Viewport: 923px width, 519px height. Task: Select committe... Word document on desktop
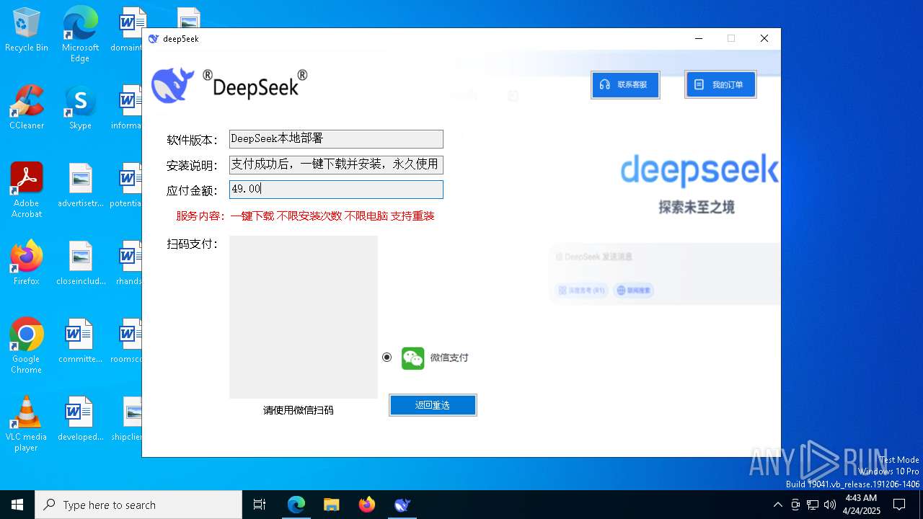(80, 342)
